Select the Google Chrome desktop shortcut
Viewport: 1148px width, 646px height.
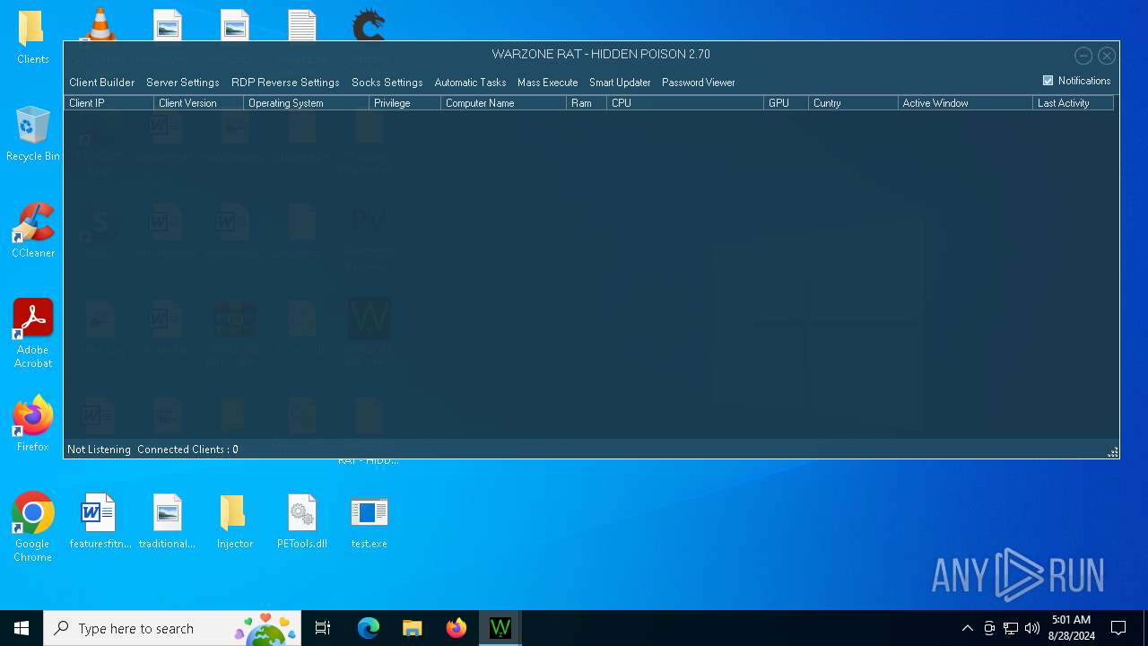point(32,528)
